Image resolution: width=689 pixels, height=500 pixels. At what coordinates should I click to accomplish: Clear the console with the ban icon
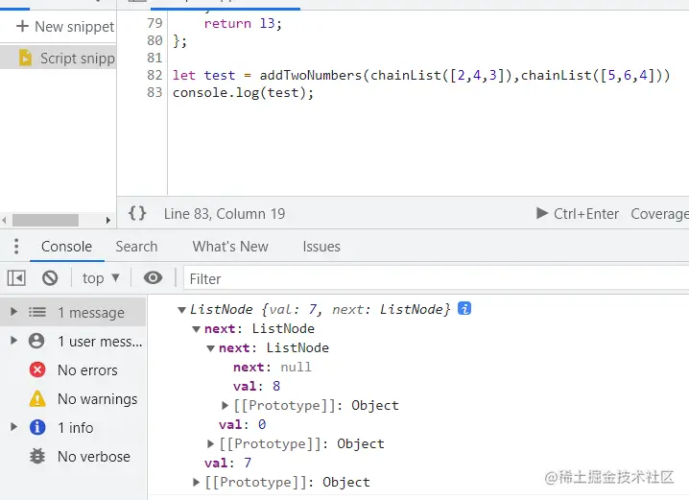click(50, 278)
